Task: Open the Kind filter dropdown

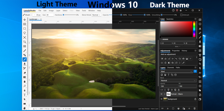Action: click(x=177, y=71)
